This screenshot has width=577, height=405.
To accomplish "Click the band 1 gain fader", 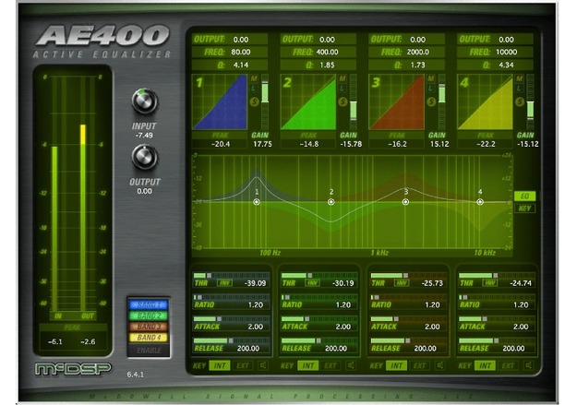I will click(265, 102).
